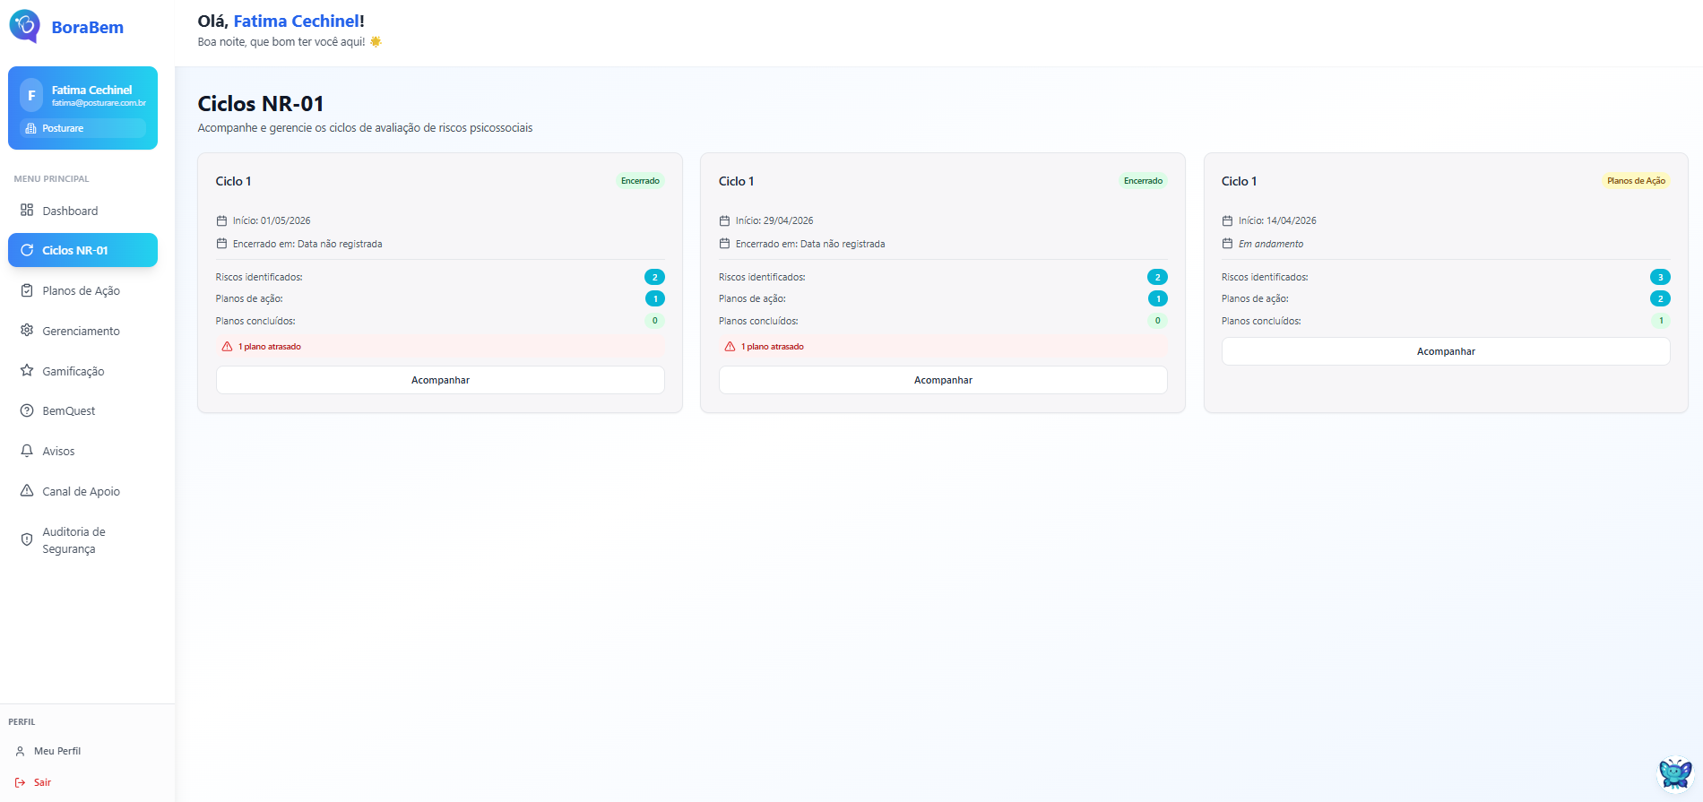This screenshot has height=802, width=1703.
Task: Click the Canal de Apoio warning icon
Action: [27, 491]
